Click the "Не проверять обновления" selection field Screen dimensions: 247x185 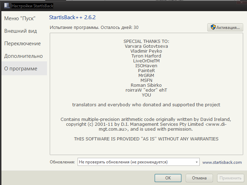[136, 162]
